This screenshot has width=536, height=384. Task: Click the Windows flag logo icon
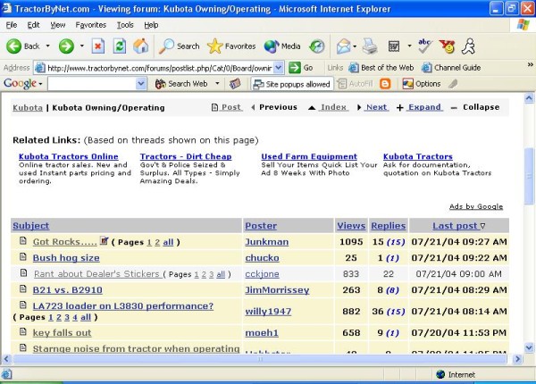[x=523, y=25]
